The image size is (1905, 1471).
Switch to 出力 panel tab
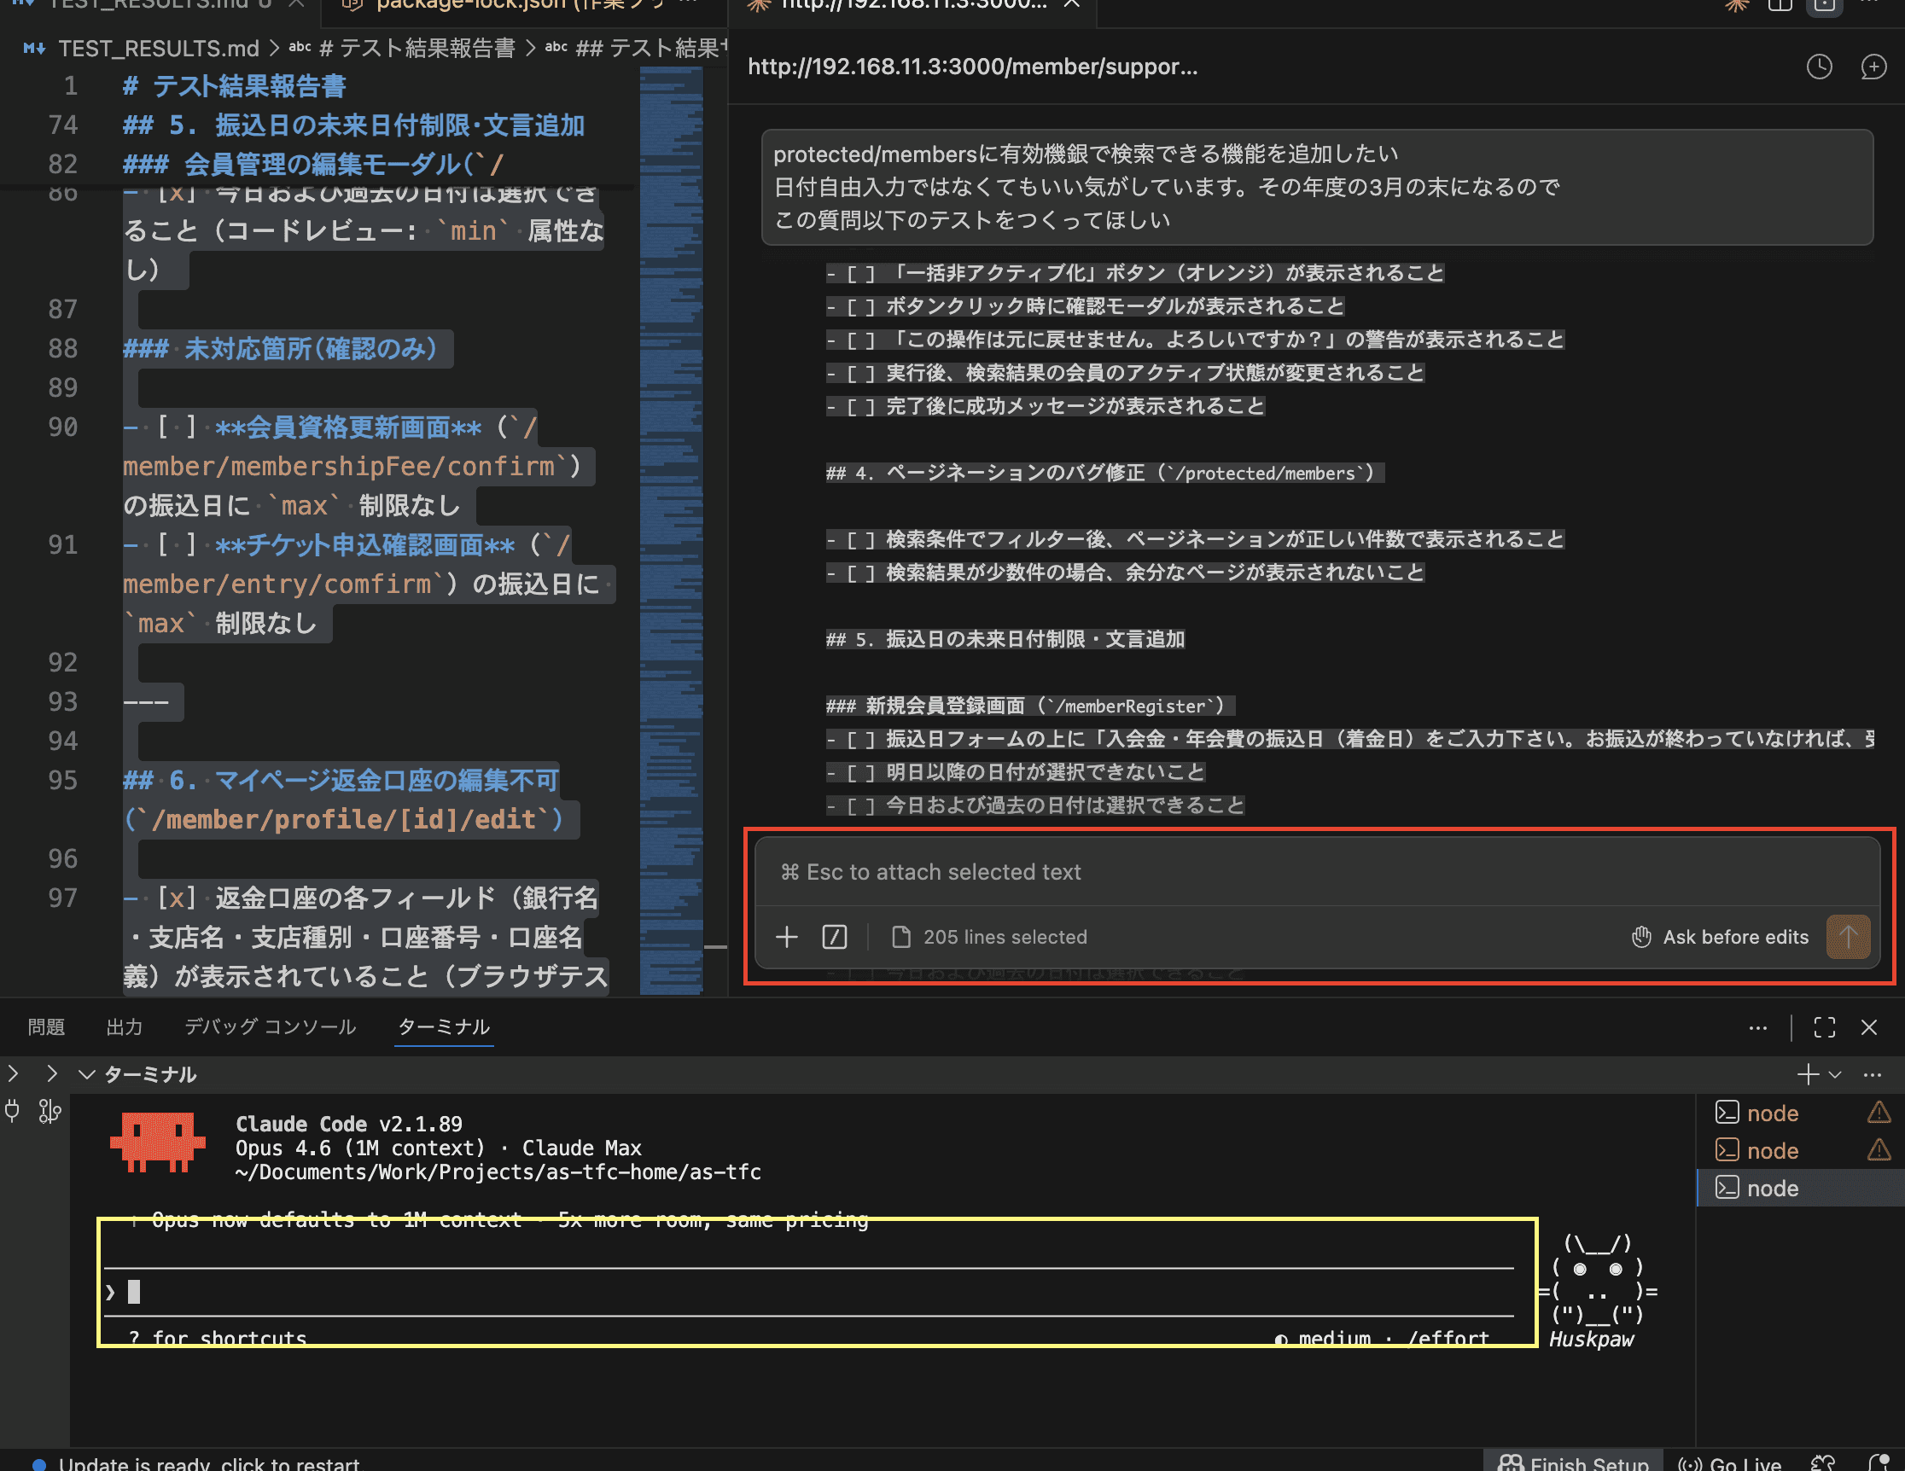tap(124, 1027)
